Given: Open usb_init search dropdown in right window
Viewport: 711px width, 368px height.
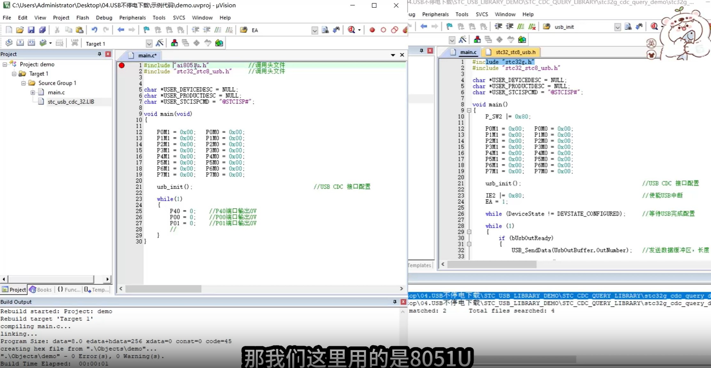Looking at the screenshot, I should [x=617, y=27].
